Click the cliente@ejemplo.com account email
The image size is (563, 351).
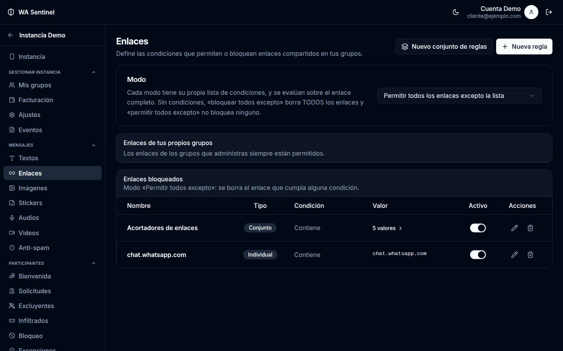point(494,16)
